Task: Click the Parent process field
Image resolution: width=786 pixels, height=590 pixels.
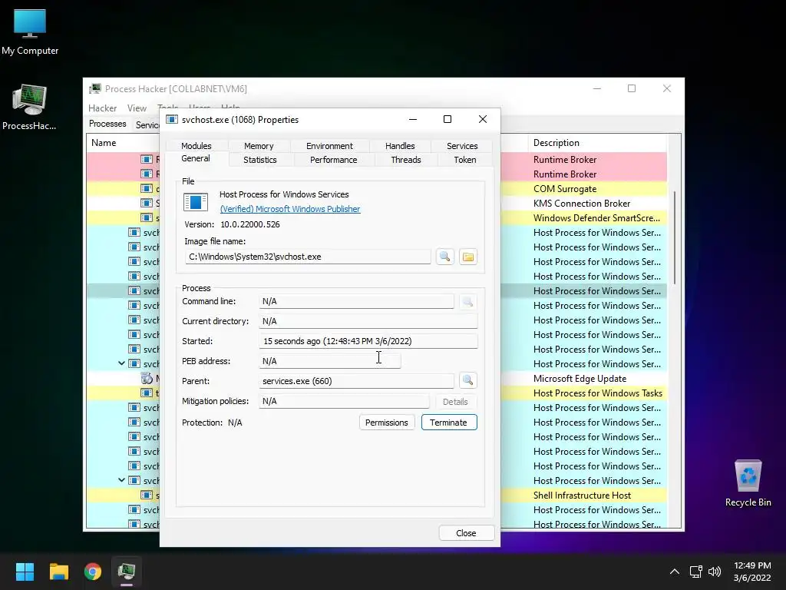Action: (x=356, y=381)
